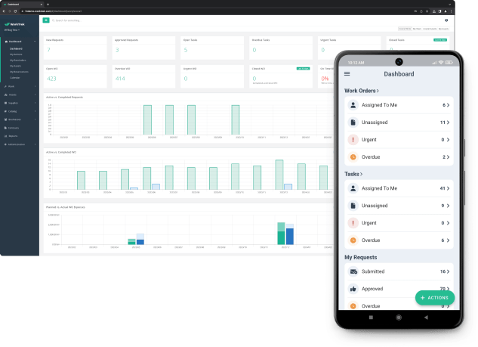Click the Work Orders Unassigned document icon
Image resolution: width=478 pixels, height=347 pixels.
coord(353,122)
